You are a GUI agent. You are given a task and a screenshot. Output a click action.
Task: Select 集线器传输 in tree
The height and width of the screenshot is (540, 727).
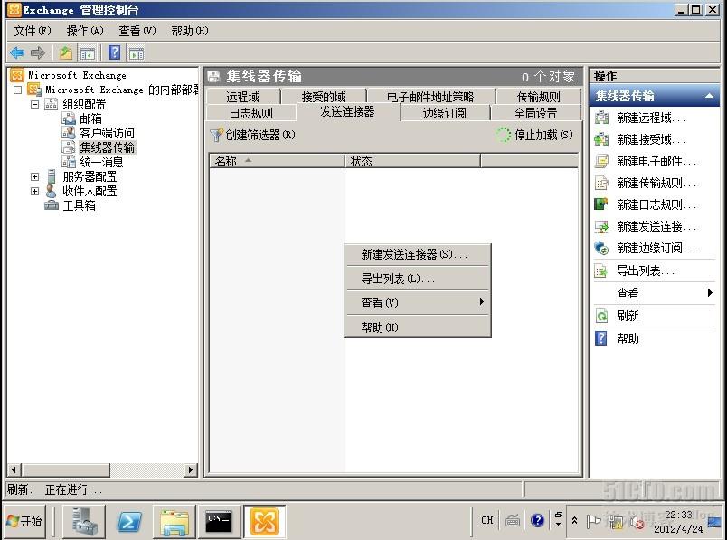click(x=107, y=147)
